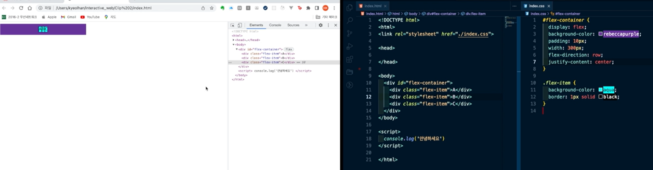
Task: Click the aqua ABC items on page
Action: (x=43, y=29)
